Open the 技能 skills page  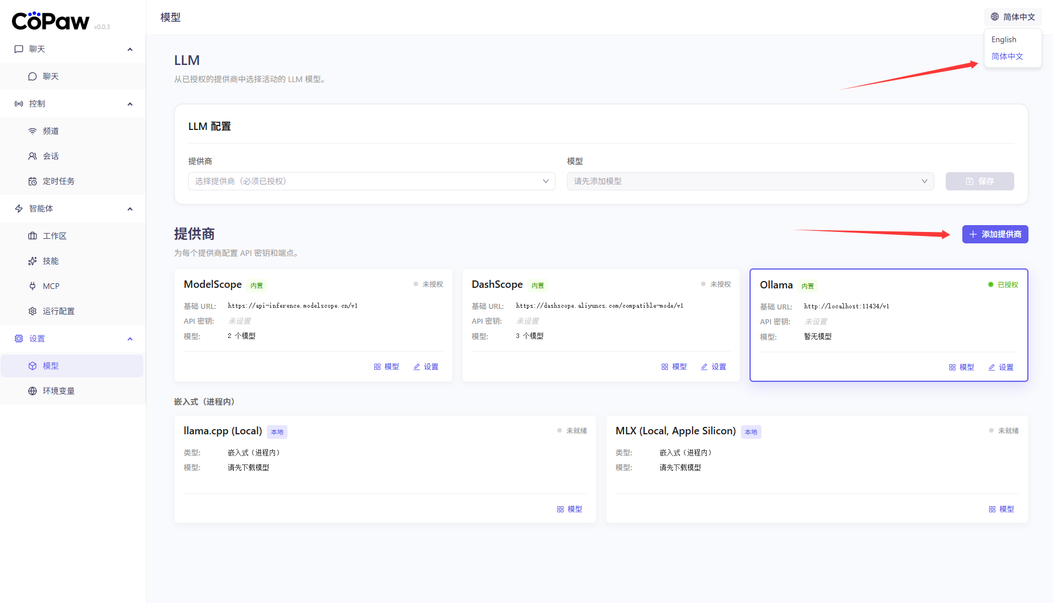point(51,261)
